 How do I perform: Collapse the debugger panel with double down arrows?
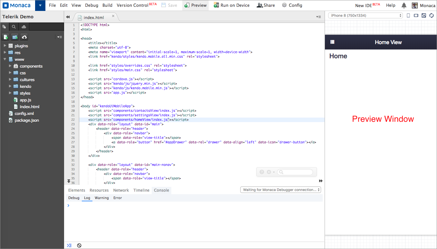69,181
